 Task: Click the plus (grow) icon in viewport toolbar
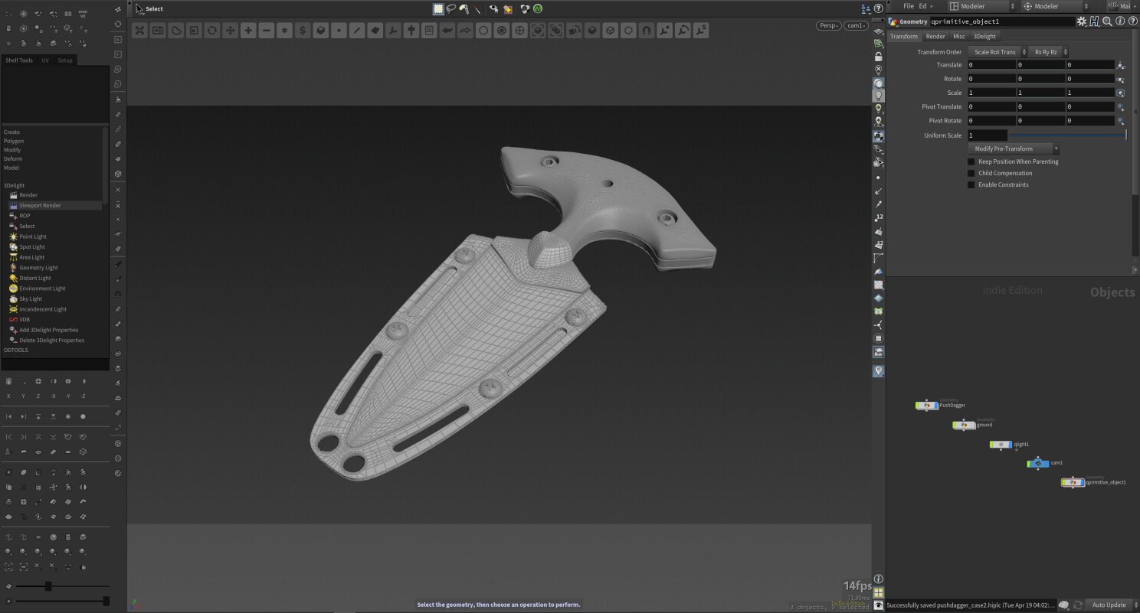248,31
